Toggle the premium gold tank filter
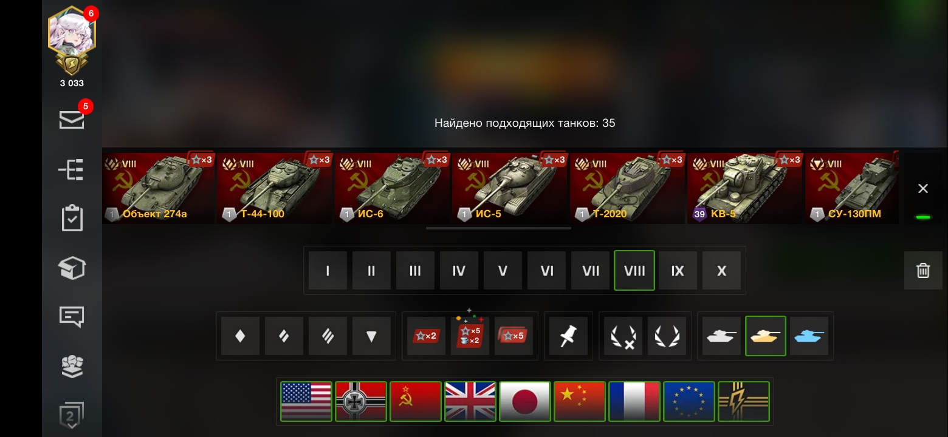Screen dimensions: 948x437 tap(766, 336)
